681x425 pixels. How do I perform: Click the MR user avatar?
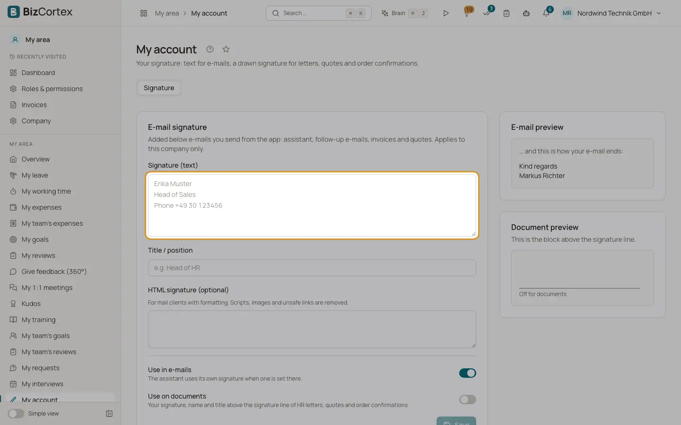click(567, 13)
